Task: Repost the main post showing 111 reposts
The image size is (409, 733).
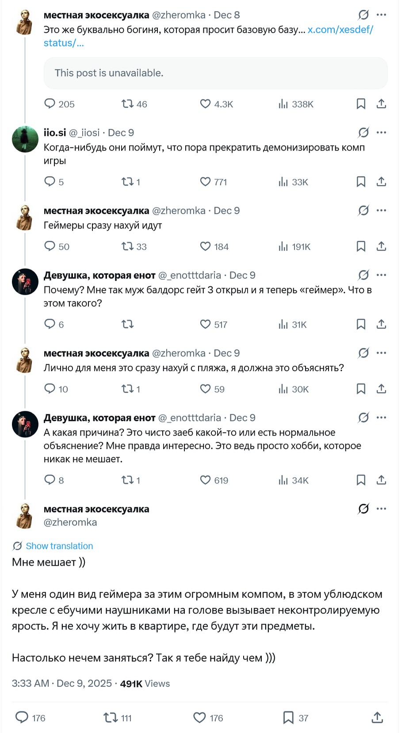Action: 110,718
